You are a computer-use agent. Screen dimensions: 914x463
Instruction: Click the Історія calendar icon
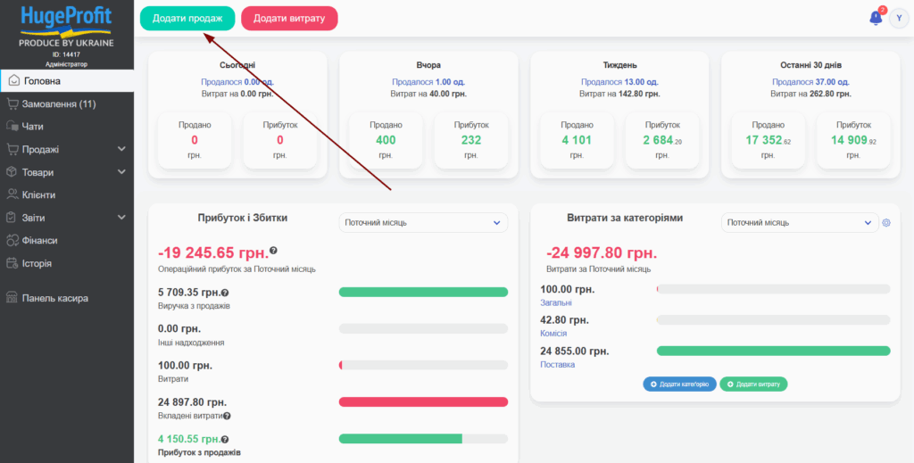pyautogui.click(x=12, y=263)
